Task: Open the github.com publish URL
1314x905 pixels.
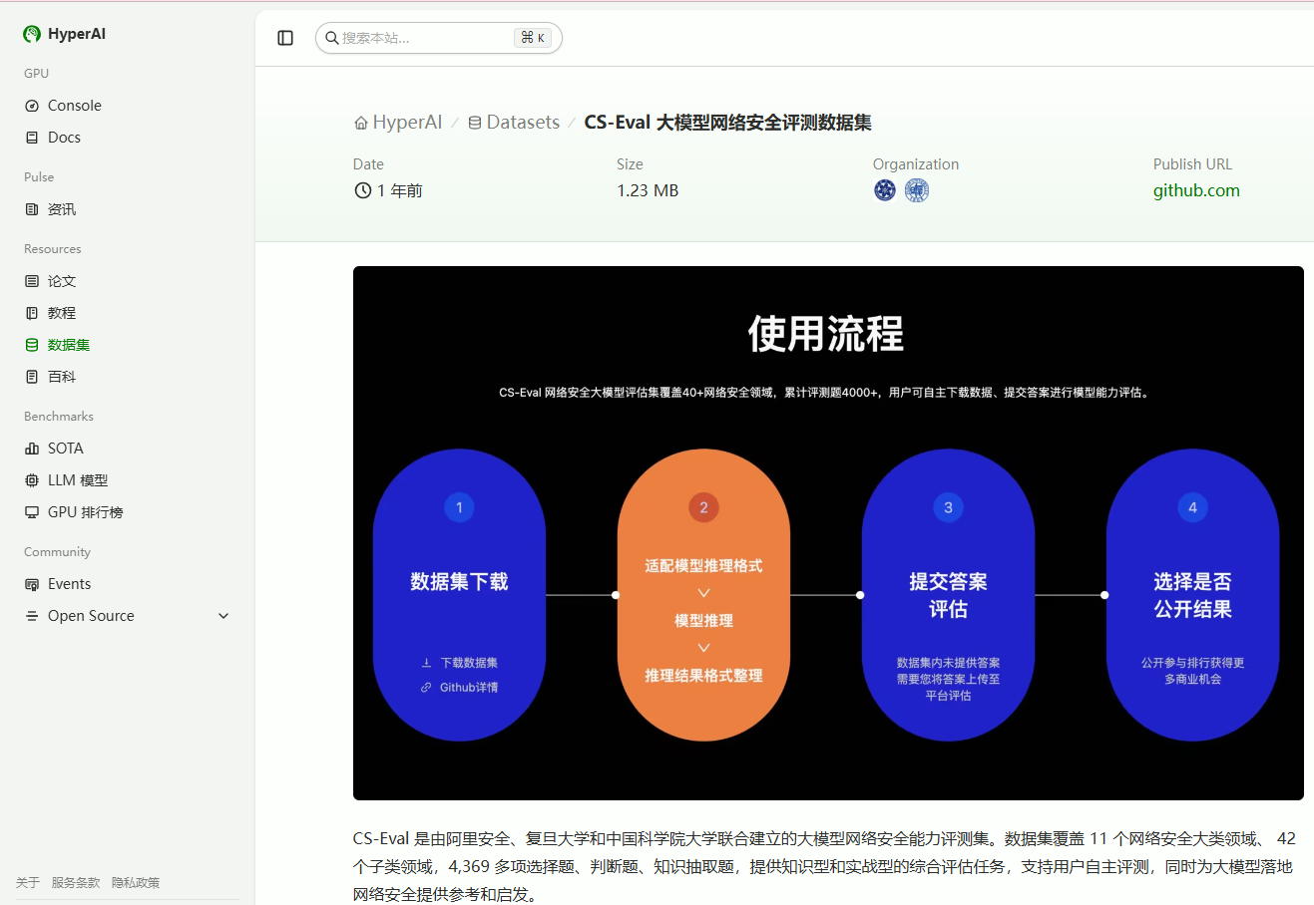Action: point(1196,190)
